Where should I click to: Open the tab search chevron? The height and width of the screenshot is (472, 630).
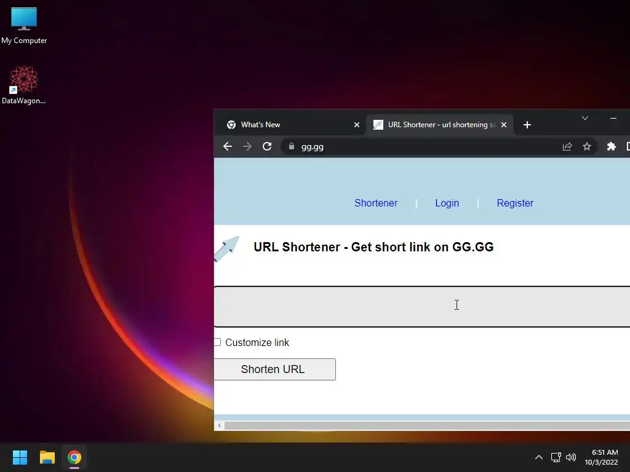(585, 118)
